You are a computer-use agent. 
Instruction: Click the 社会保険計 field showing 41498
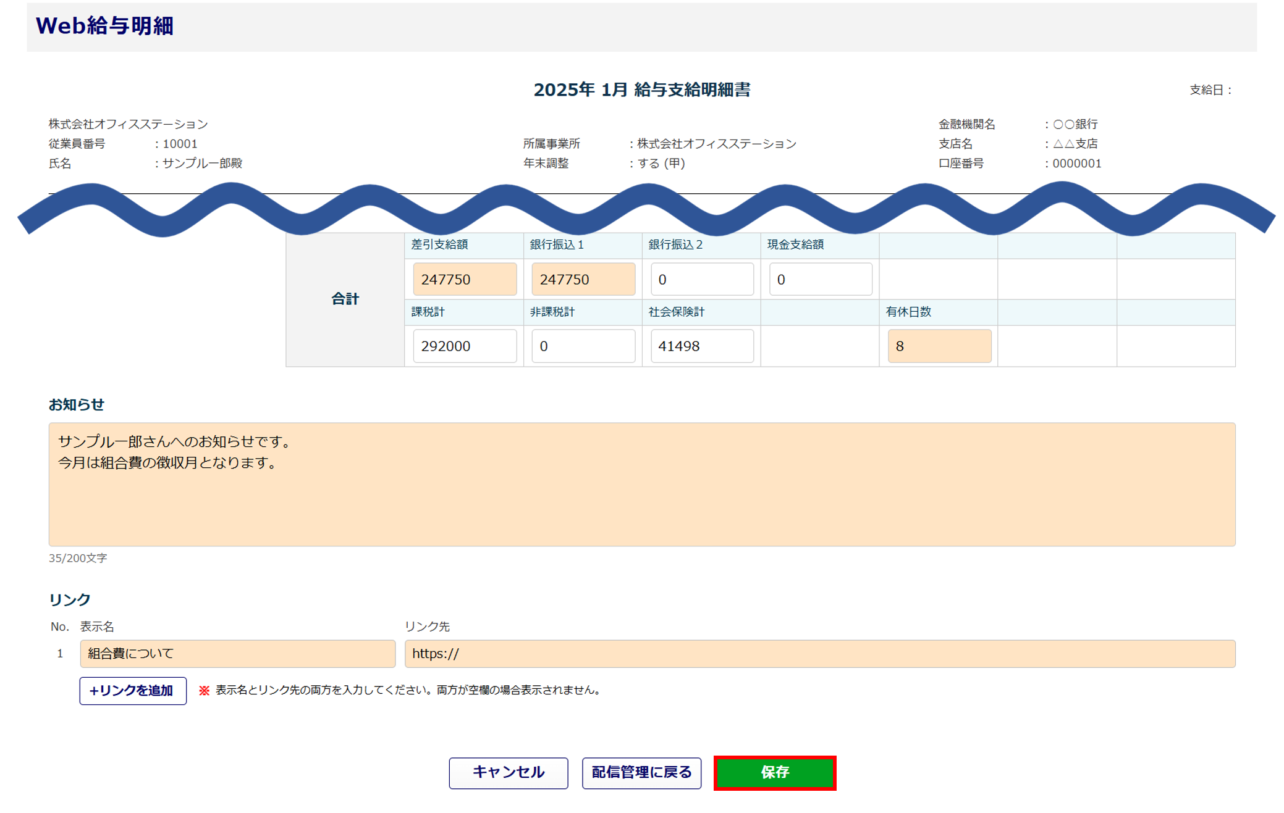point(701,346)
